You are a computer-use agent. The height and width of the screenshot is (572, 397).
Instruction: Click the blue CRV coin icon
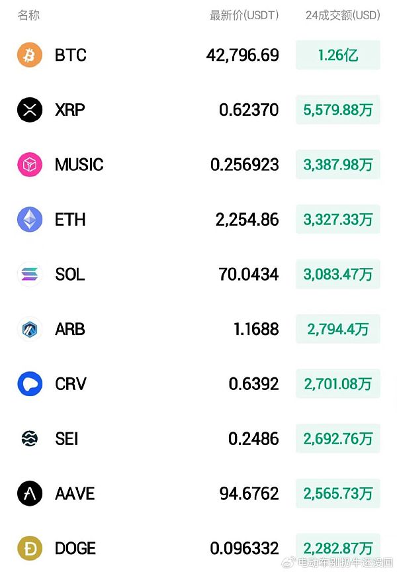pyautogui.click(x=29, y=384)
